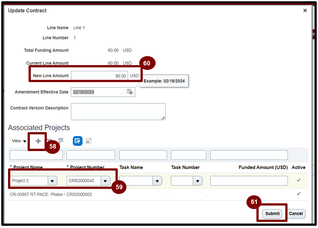
Task: Click the Detach table icon
Action: click(x=89, y=141)
